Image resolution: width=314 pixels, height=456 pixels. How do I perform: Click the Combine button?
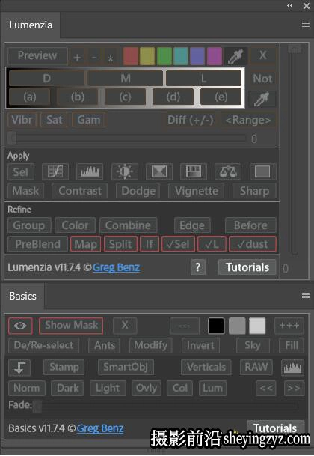tap(128, 225)
